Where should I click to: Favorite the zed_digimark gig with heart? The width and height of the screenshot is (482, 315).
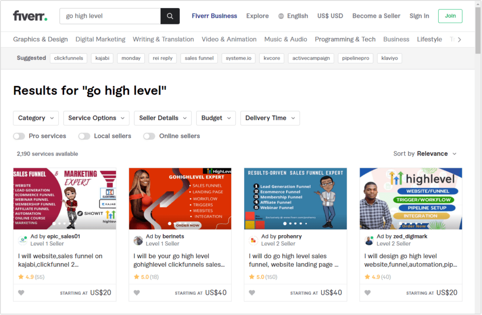(368, 292)
